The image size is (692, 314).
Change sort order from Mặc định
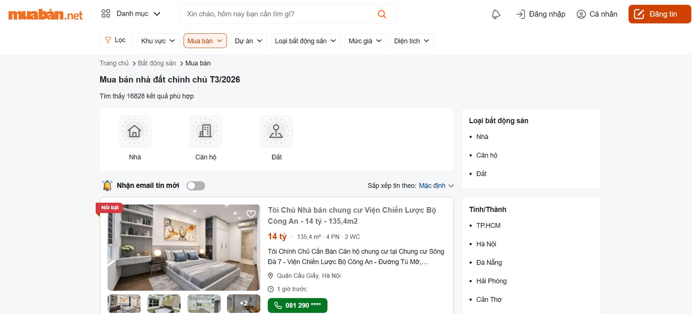(436, 185)
